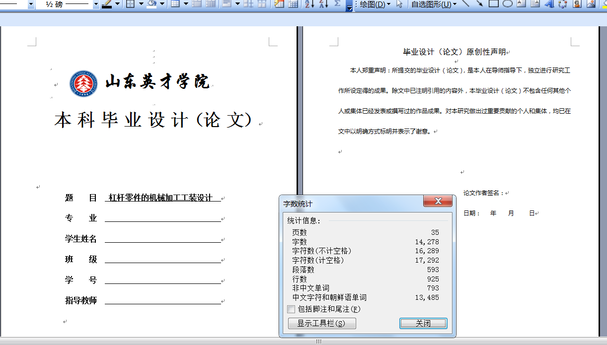The height and width of the screenshot is (345, 607).
Task: Select the Oval shape tool
Action: click(x=507, y=4)
